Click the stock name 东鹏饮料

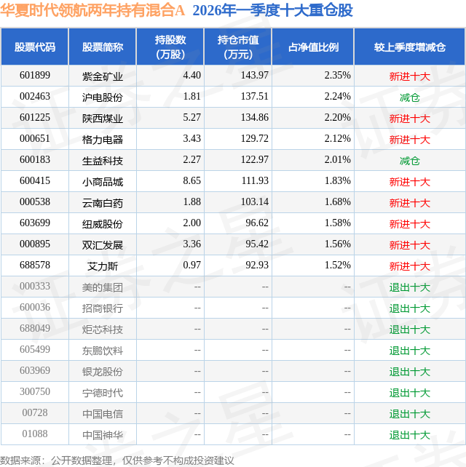[102, 351]
